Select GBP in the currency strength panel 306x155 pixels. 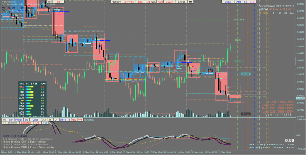click(21, 92)
